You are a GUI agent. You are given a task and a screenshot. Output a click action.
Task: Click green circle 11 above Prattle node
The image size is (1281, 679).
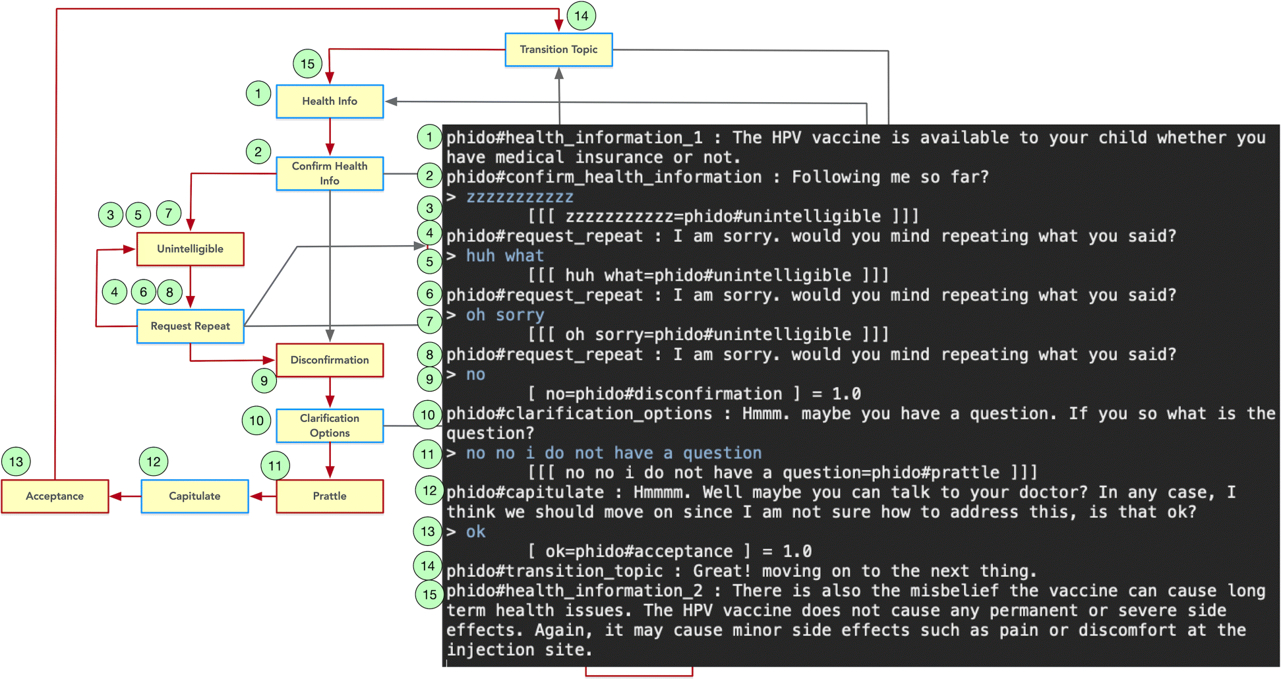[x=275, y=466]
